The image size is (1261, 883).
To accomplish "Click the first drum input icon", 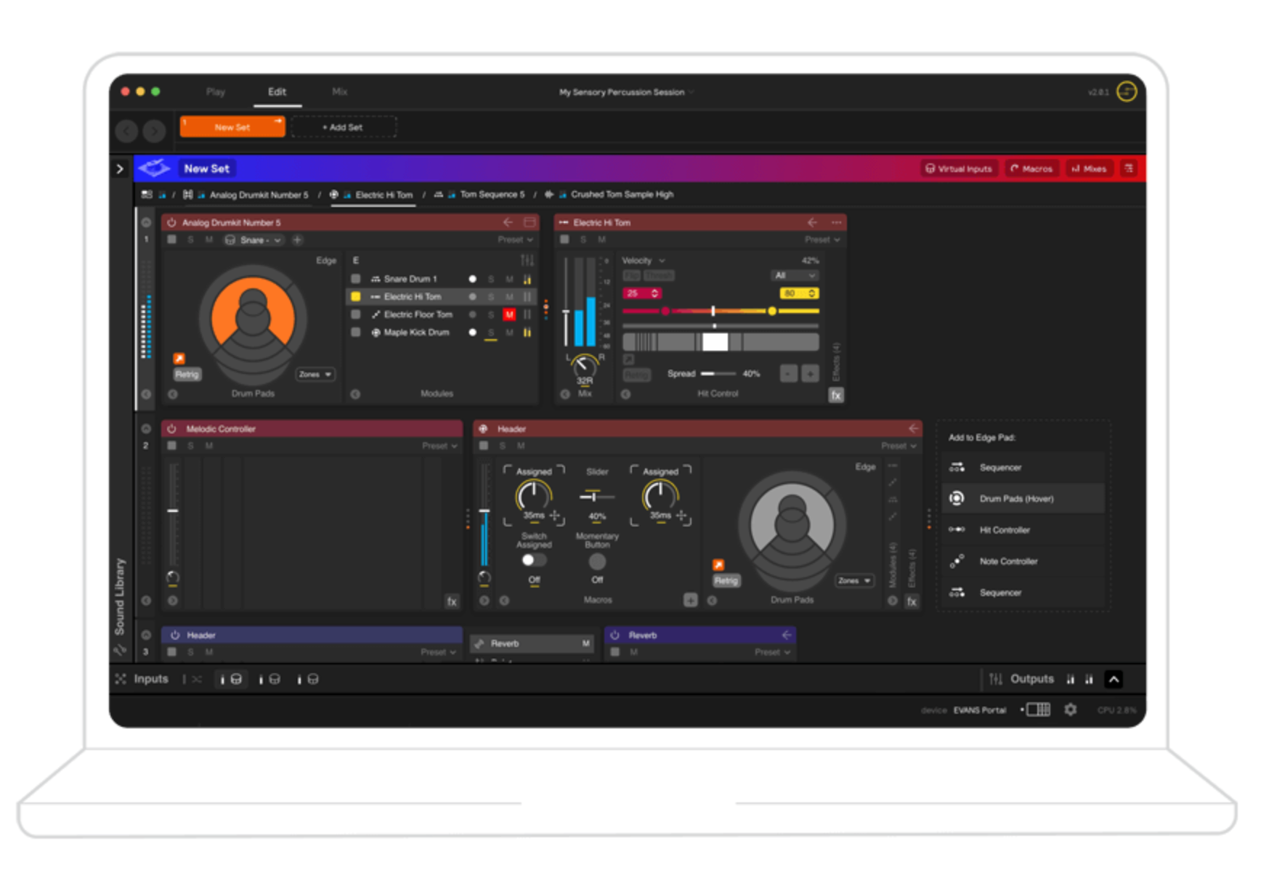I will pyautogui.click(x=236, y=679).
